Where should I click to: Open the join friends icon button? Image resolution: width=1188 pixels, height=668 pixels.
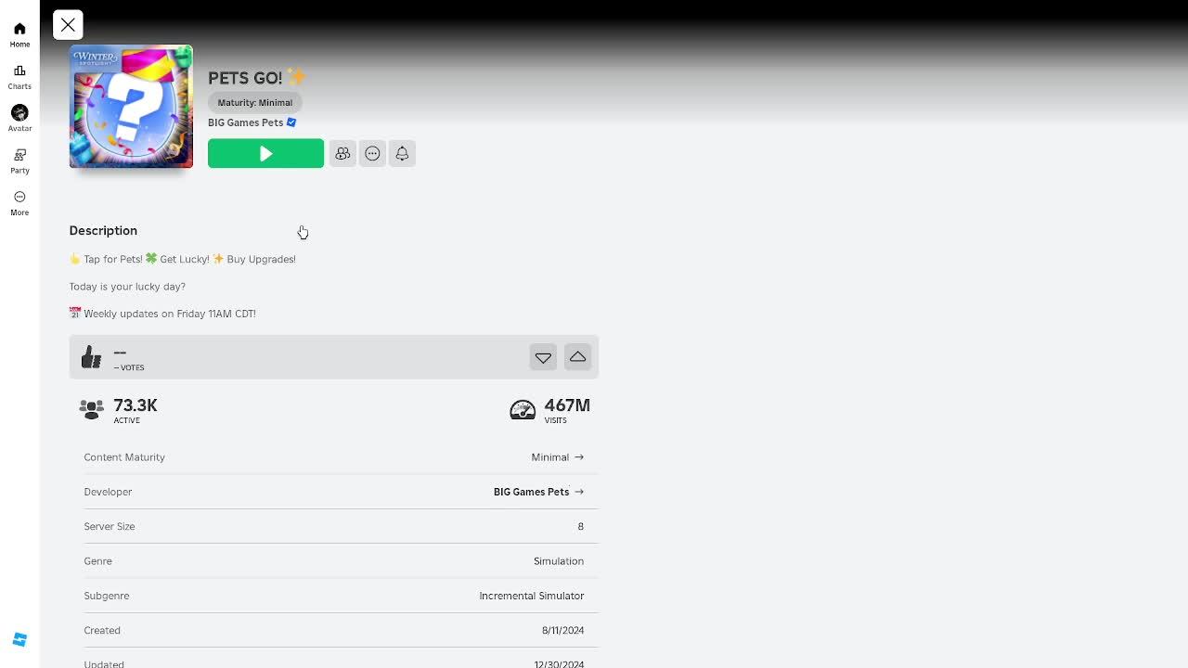click(x=342, y=153)
